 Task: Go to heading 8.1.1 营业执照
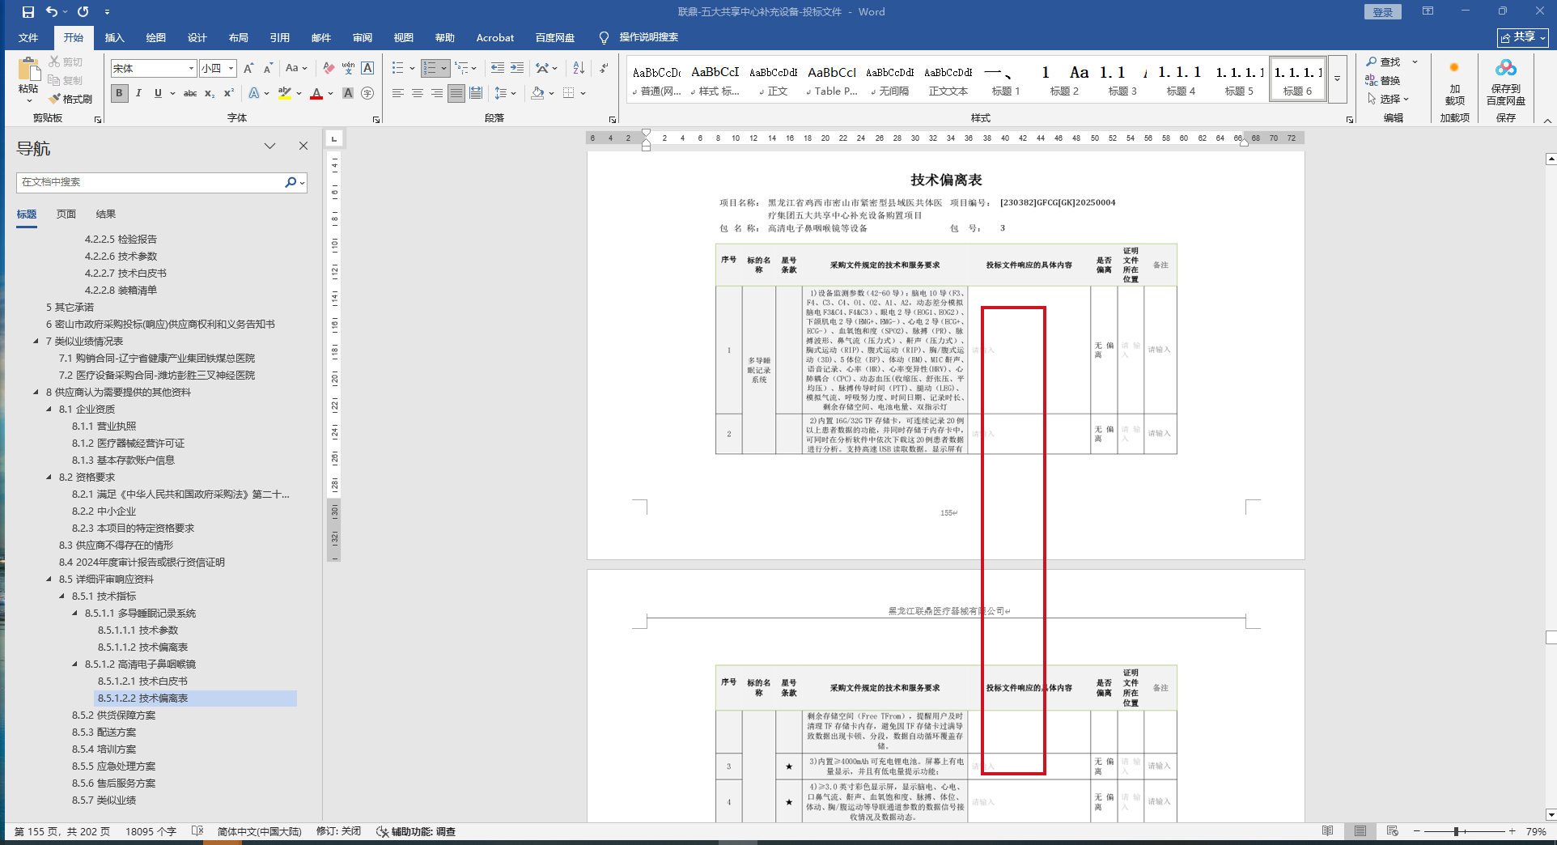(x=104, y=427)
